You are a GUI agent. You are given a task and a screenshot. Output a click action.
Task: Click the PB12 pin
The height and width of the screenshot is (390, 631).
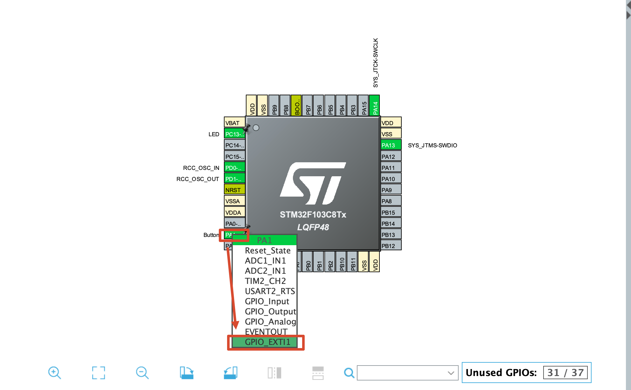(x=391, y=246)
